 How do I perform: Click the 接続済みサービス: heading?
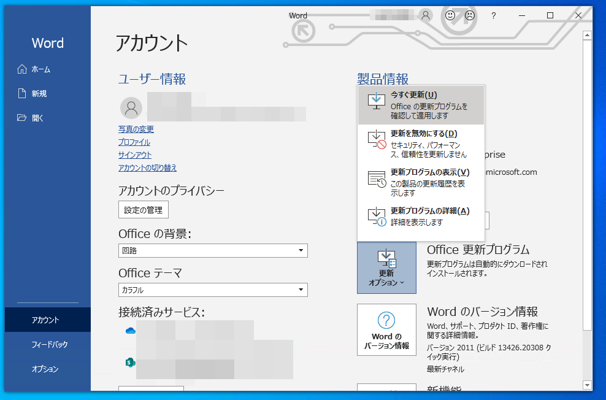(161, 312)
